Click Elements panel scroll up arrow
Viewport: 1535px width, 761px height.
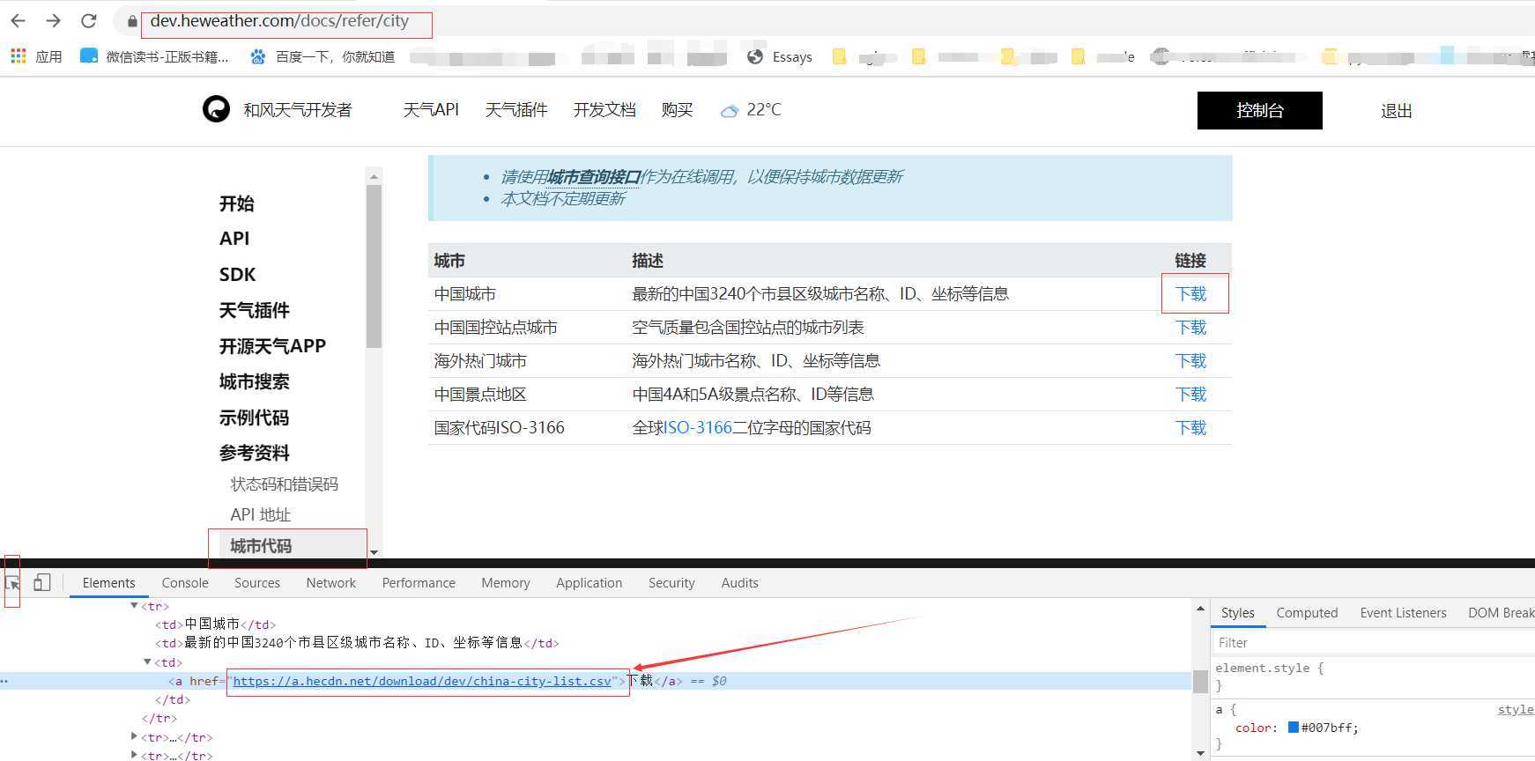pos(1200,609)
